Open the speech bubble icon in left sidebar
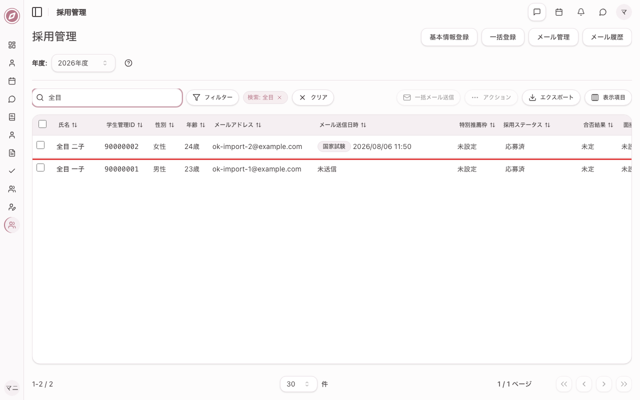Viewport: 640px width, 400px height. pos(12,99)
